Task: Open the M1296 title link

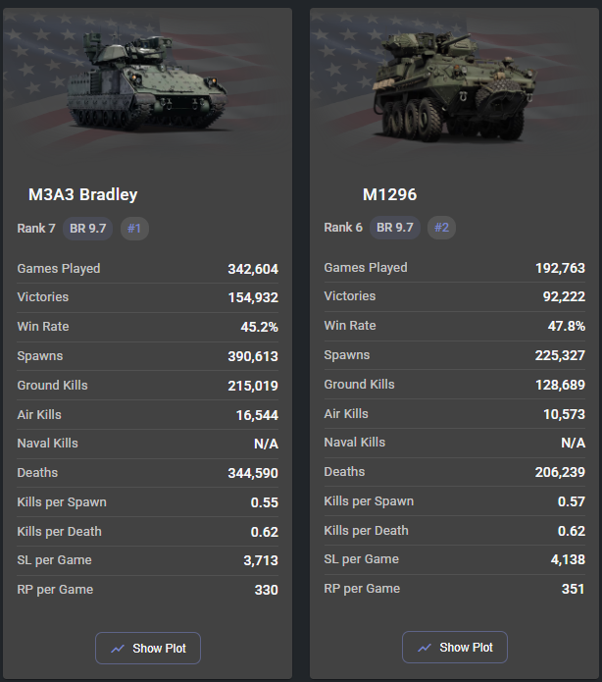Action: (389, 194)
